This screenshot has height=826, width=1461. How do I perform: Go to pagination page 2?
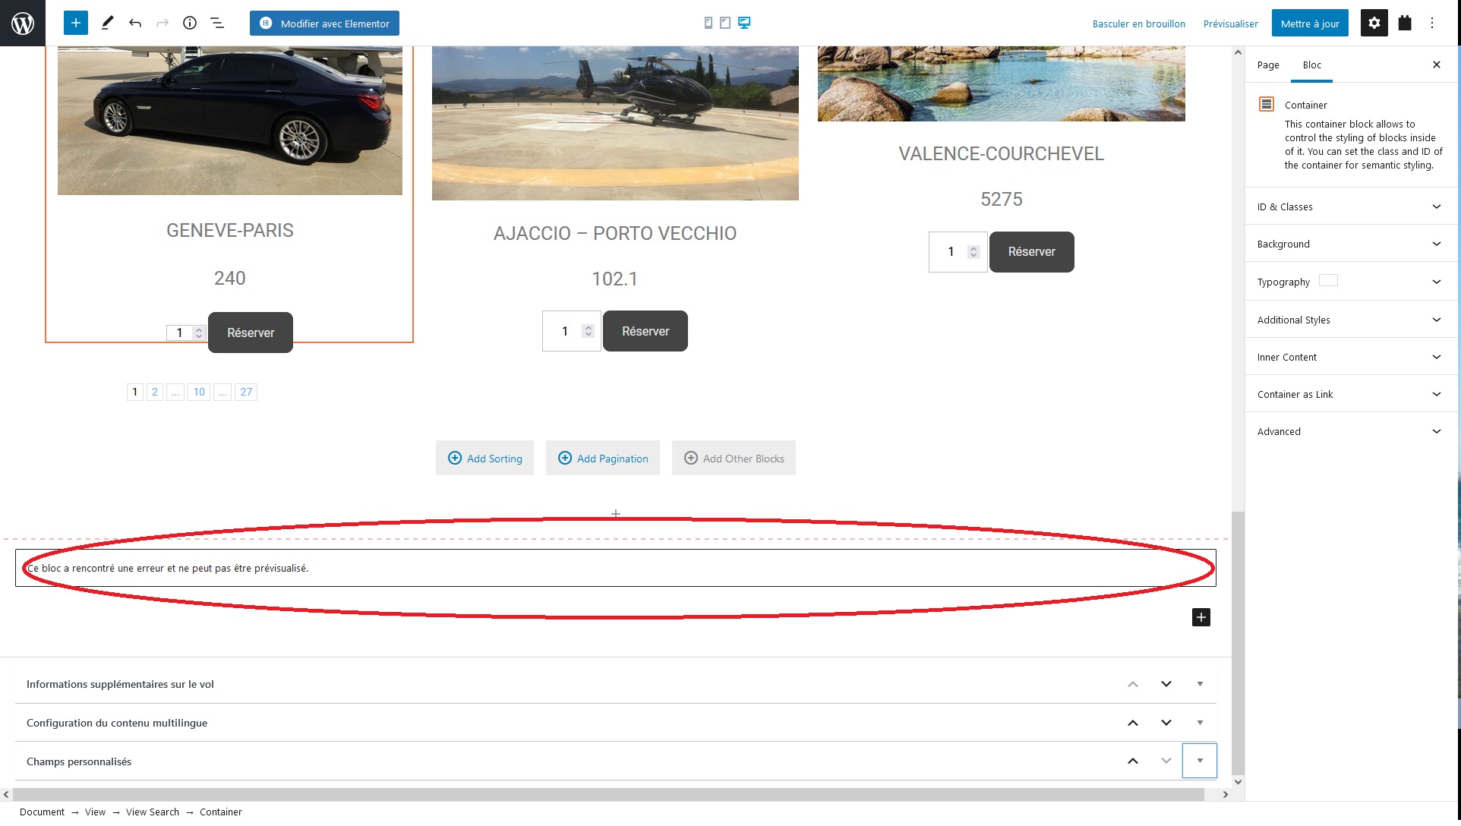click(x=155, y=392)
